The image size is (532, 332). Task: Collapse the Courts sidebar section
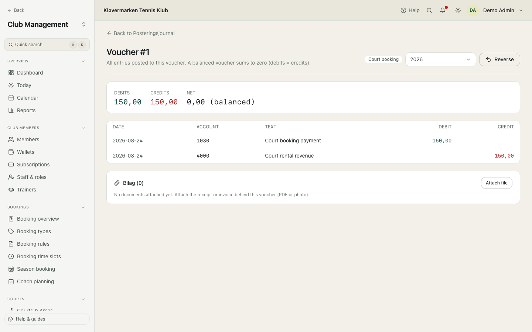(x=83, y=299)
